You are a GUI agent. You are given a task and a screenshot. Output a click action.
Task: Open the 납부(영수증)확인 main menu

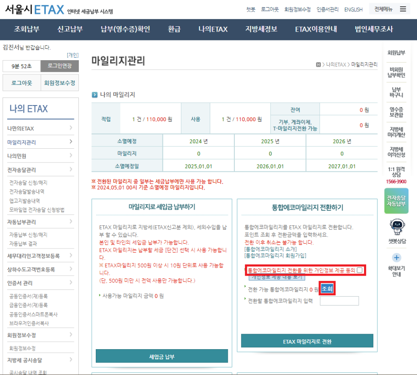[x=125, y=29]
